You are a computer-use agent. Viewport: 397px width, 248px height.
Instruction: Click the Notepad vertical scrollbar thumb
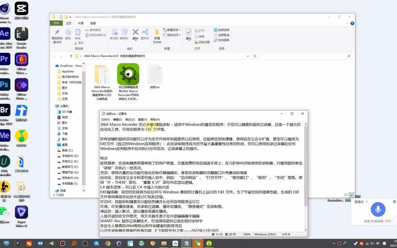click(x=306, y=166)
